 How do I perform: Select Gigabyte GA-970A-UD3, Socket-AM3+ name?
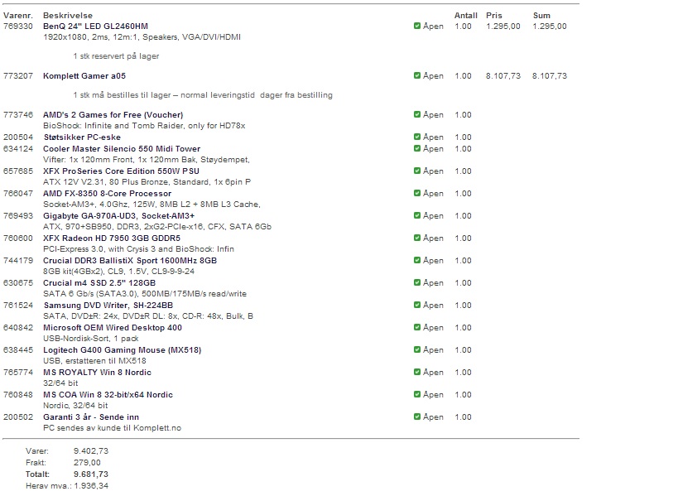(118, 216)
